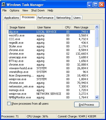Maximize the Windows Task Manager window
Viewport: 106px width, 120px height.
point(96,4)
